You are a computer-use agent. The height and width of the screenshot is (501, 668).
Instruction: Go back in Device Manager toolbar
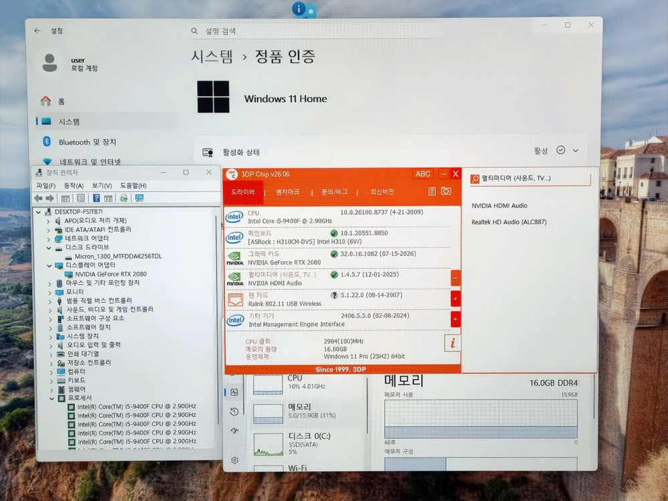(38, 198)
